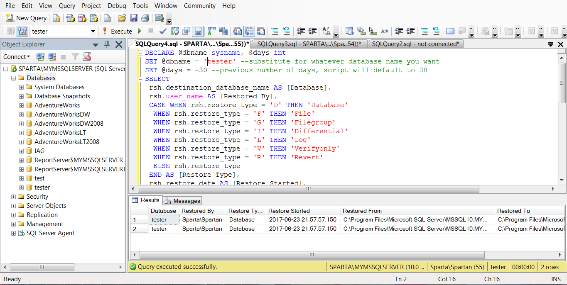This screenshot has height=285, width=567.
Task: Toggle the Change Connection toolbar button
Action: click(x=22, y=31)
